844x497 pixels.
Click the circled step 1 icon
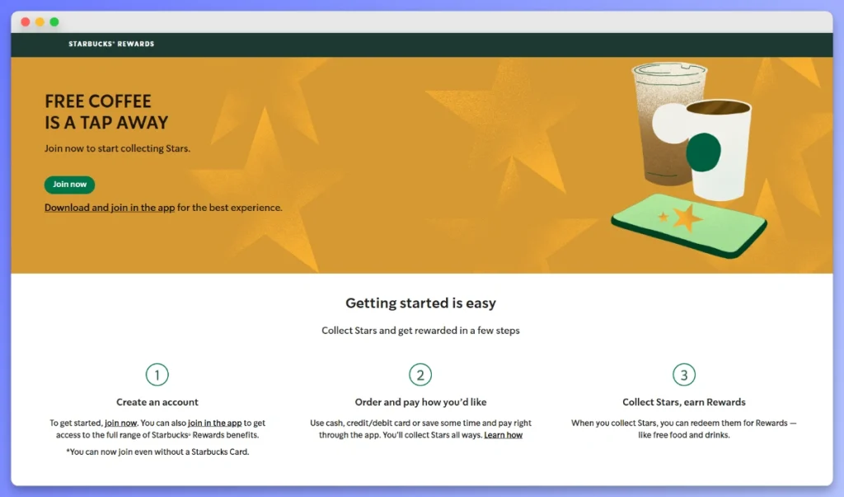157,374
